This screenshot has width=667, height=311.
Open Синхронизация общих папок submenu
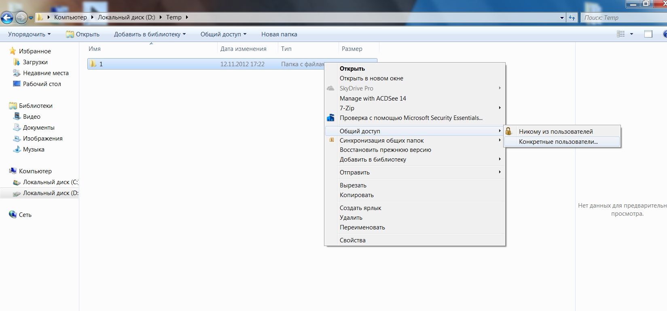pyautogui.click(x=415, y=141)
